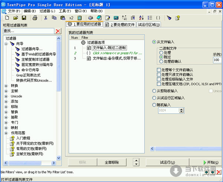Click the Paste clipboard icon
Image resolution: width=223 pixels, height=182 pixels.
coord(63,18)
